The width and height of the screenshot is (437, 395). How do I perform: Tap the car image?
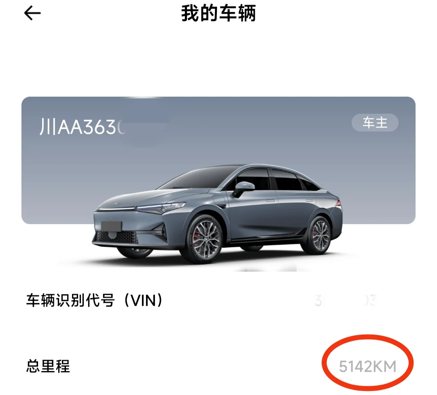(217, 214)
